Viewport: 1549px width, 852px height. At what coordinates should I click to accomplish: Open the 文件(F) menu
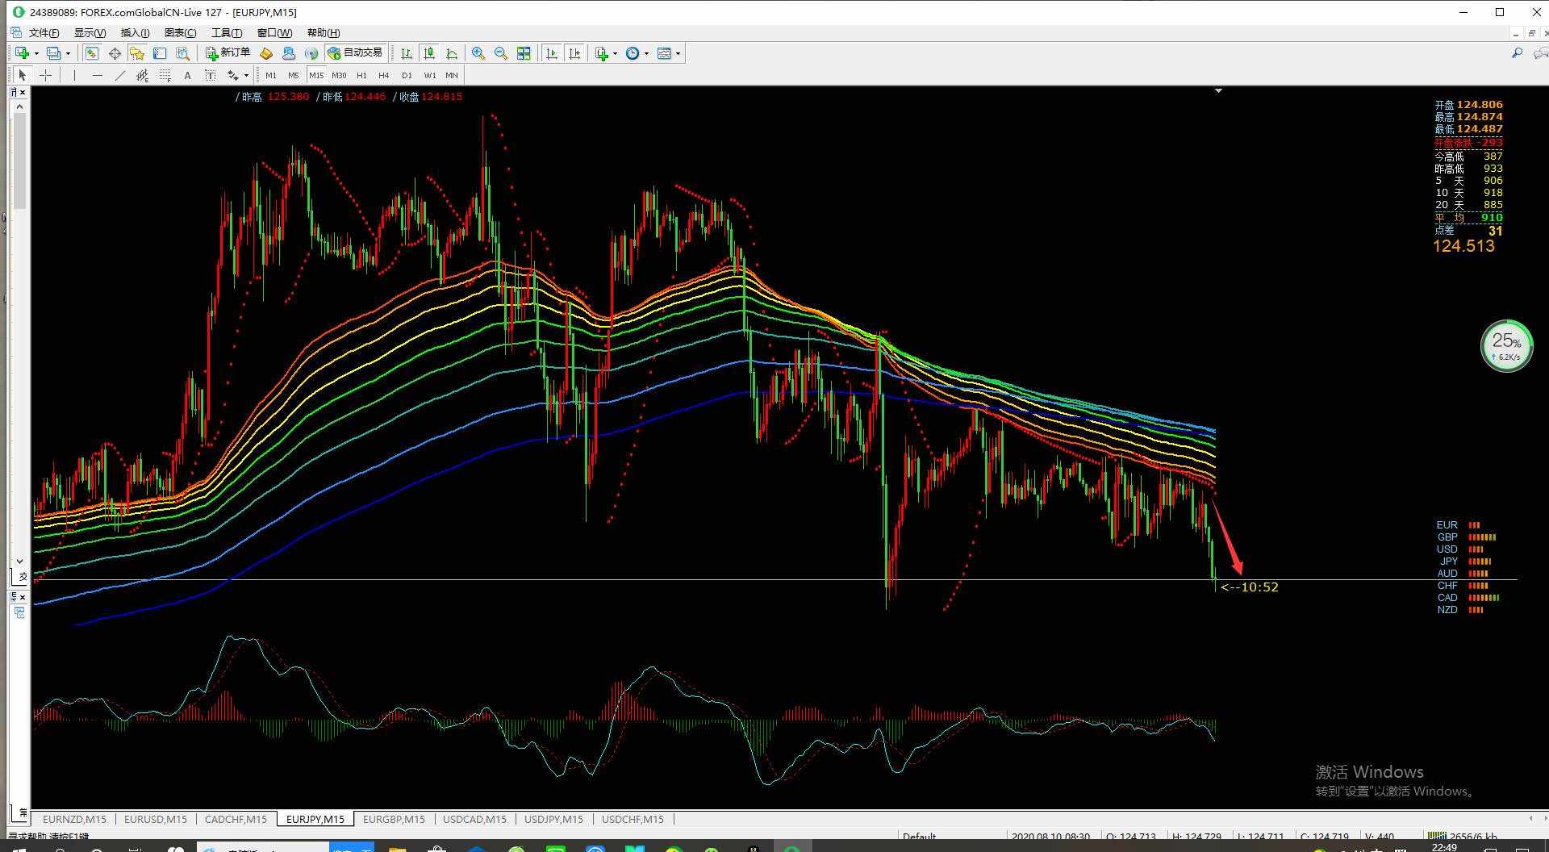pyautogui.click(x=44, y=33)
